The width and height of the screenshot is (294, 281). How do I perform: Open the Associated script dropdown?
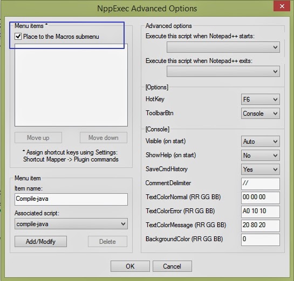click(x=71, y=224)
